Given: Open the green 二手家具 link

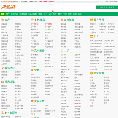Looking at the screenshot, I should click(77, 55).
